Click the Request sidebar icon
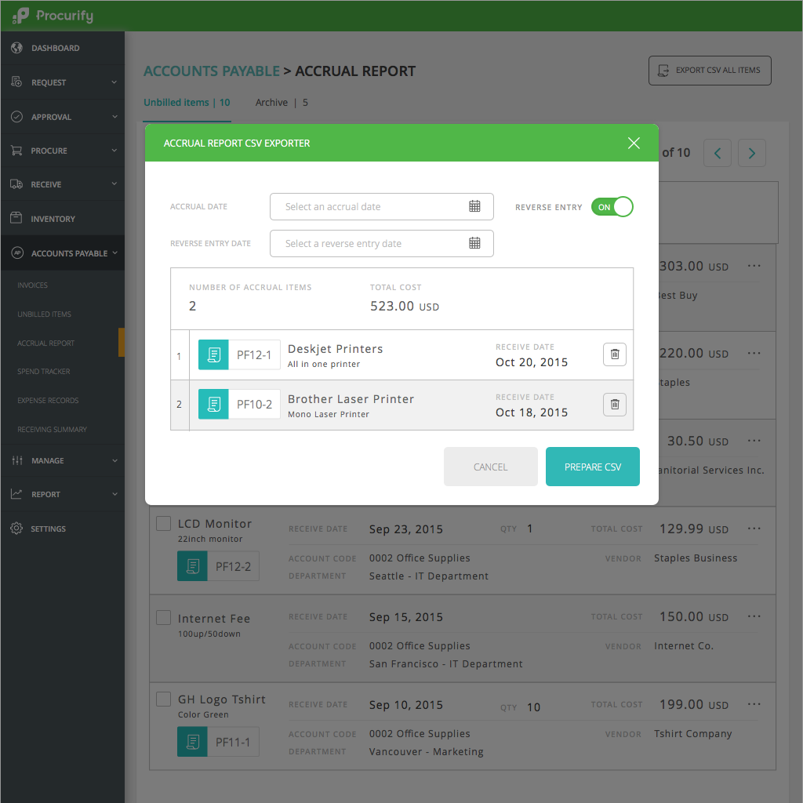Screen dimensions: 803x803 click(16, 82)
